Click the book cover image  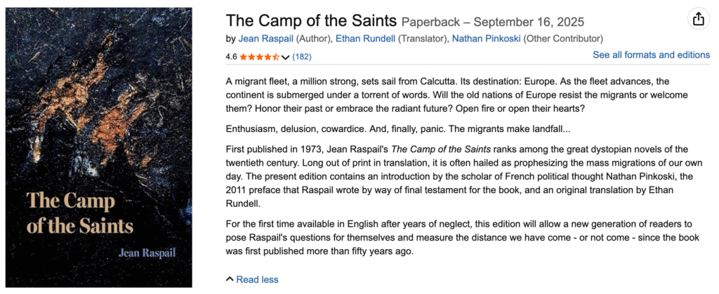point(98,147)
